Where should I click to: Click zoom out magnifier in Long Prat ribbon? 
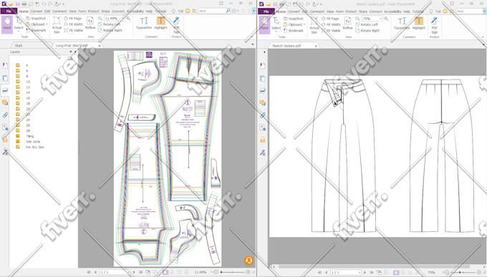point(100,19)
